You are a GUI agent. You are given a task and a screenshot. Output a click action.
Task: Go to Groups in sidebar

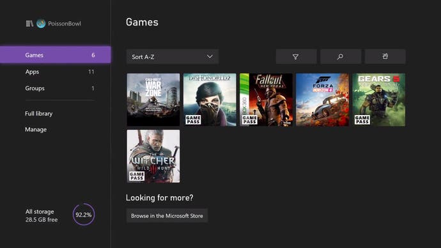56,88
